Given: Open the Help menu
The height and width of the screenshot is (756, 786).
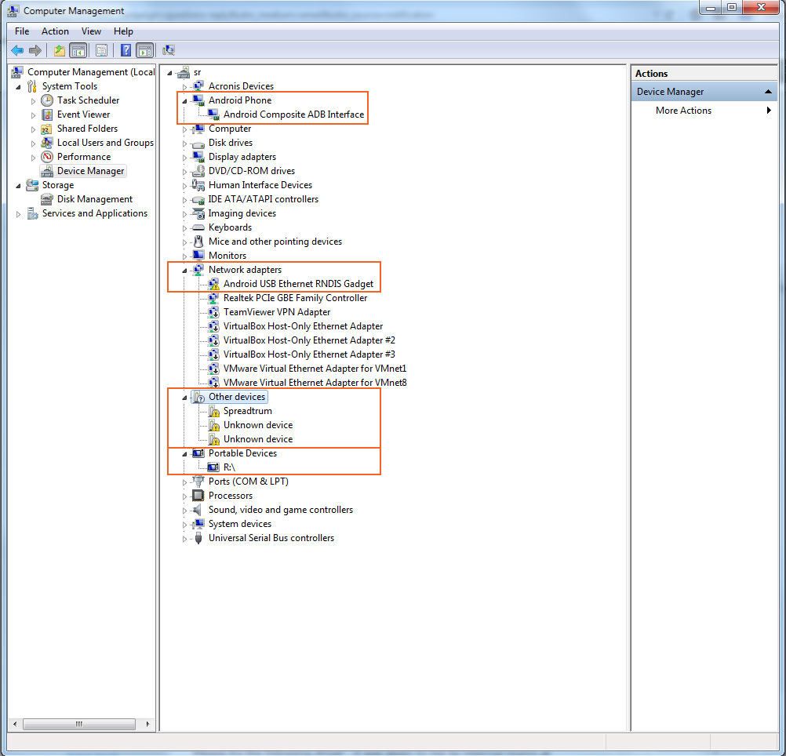Looking at the screenshot, I should 123,31.
